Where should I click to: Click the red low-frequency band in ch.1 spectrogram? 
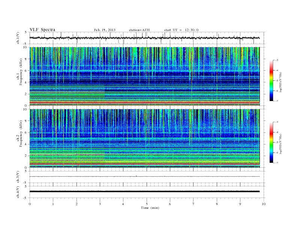point(144,103)
